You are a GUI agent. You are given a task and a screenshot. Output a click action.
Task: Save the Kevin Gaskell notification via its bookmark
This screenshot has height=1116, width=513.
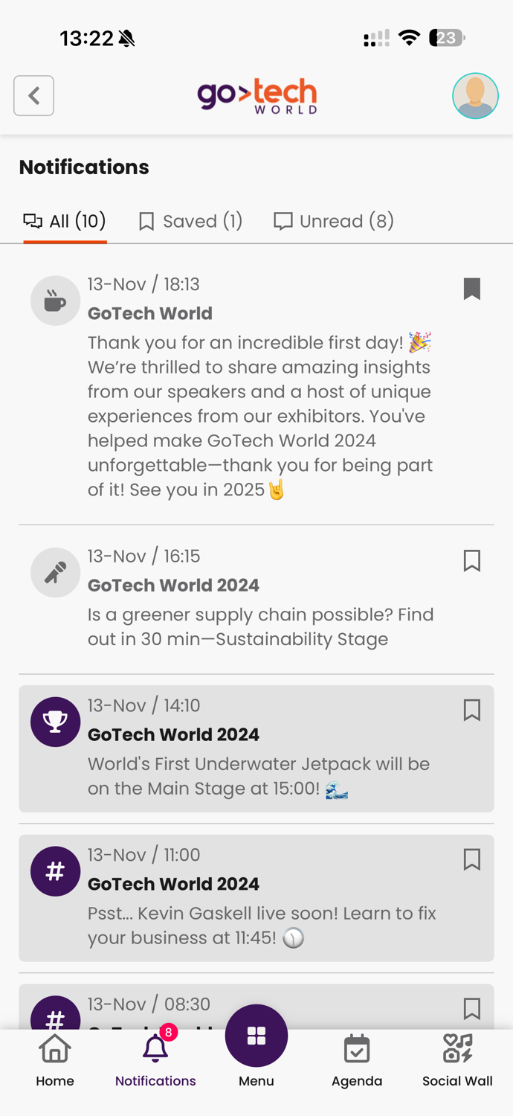point(473,859)
